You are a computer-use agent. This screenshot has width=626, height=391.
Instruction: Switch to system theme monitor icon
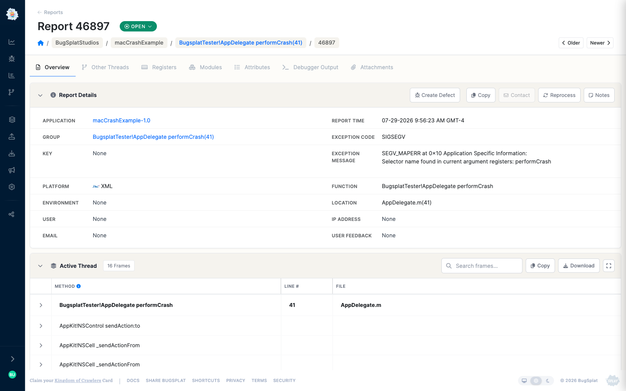[x=524, y=380]
